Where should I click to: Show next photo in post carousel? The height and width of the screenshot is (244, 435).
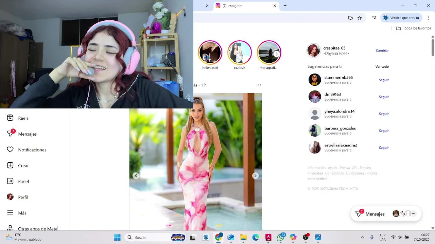coord(255,176)
